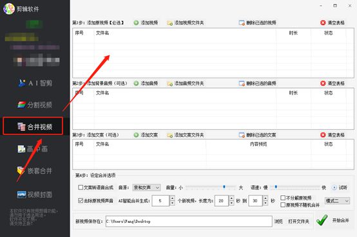The width and height of the screenshot is (357, 237).
Task: Go to 嵌套合并 in the sidebar
Action: tap(35, 170)
